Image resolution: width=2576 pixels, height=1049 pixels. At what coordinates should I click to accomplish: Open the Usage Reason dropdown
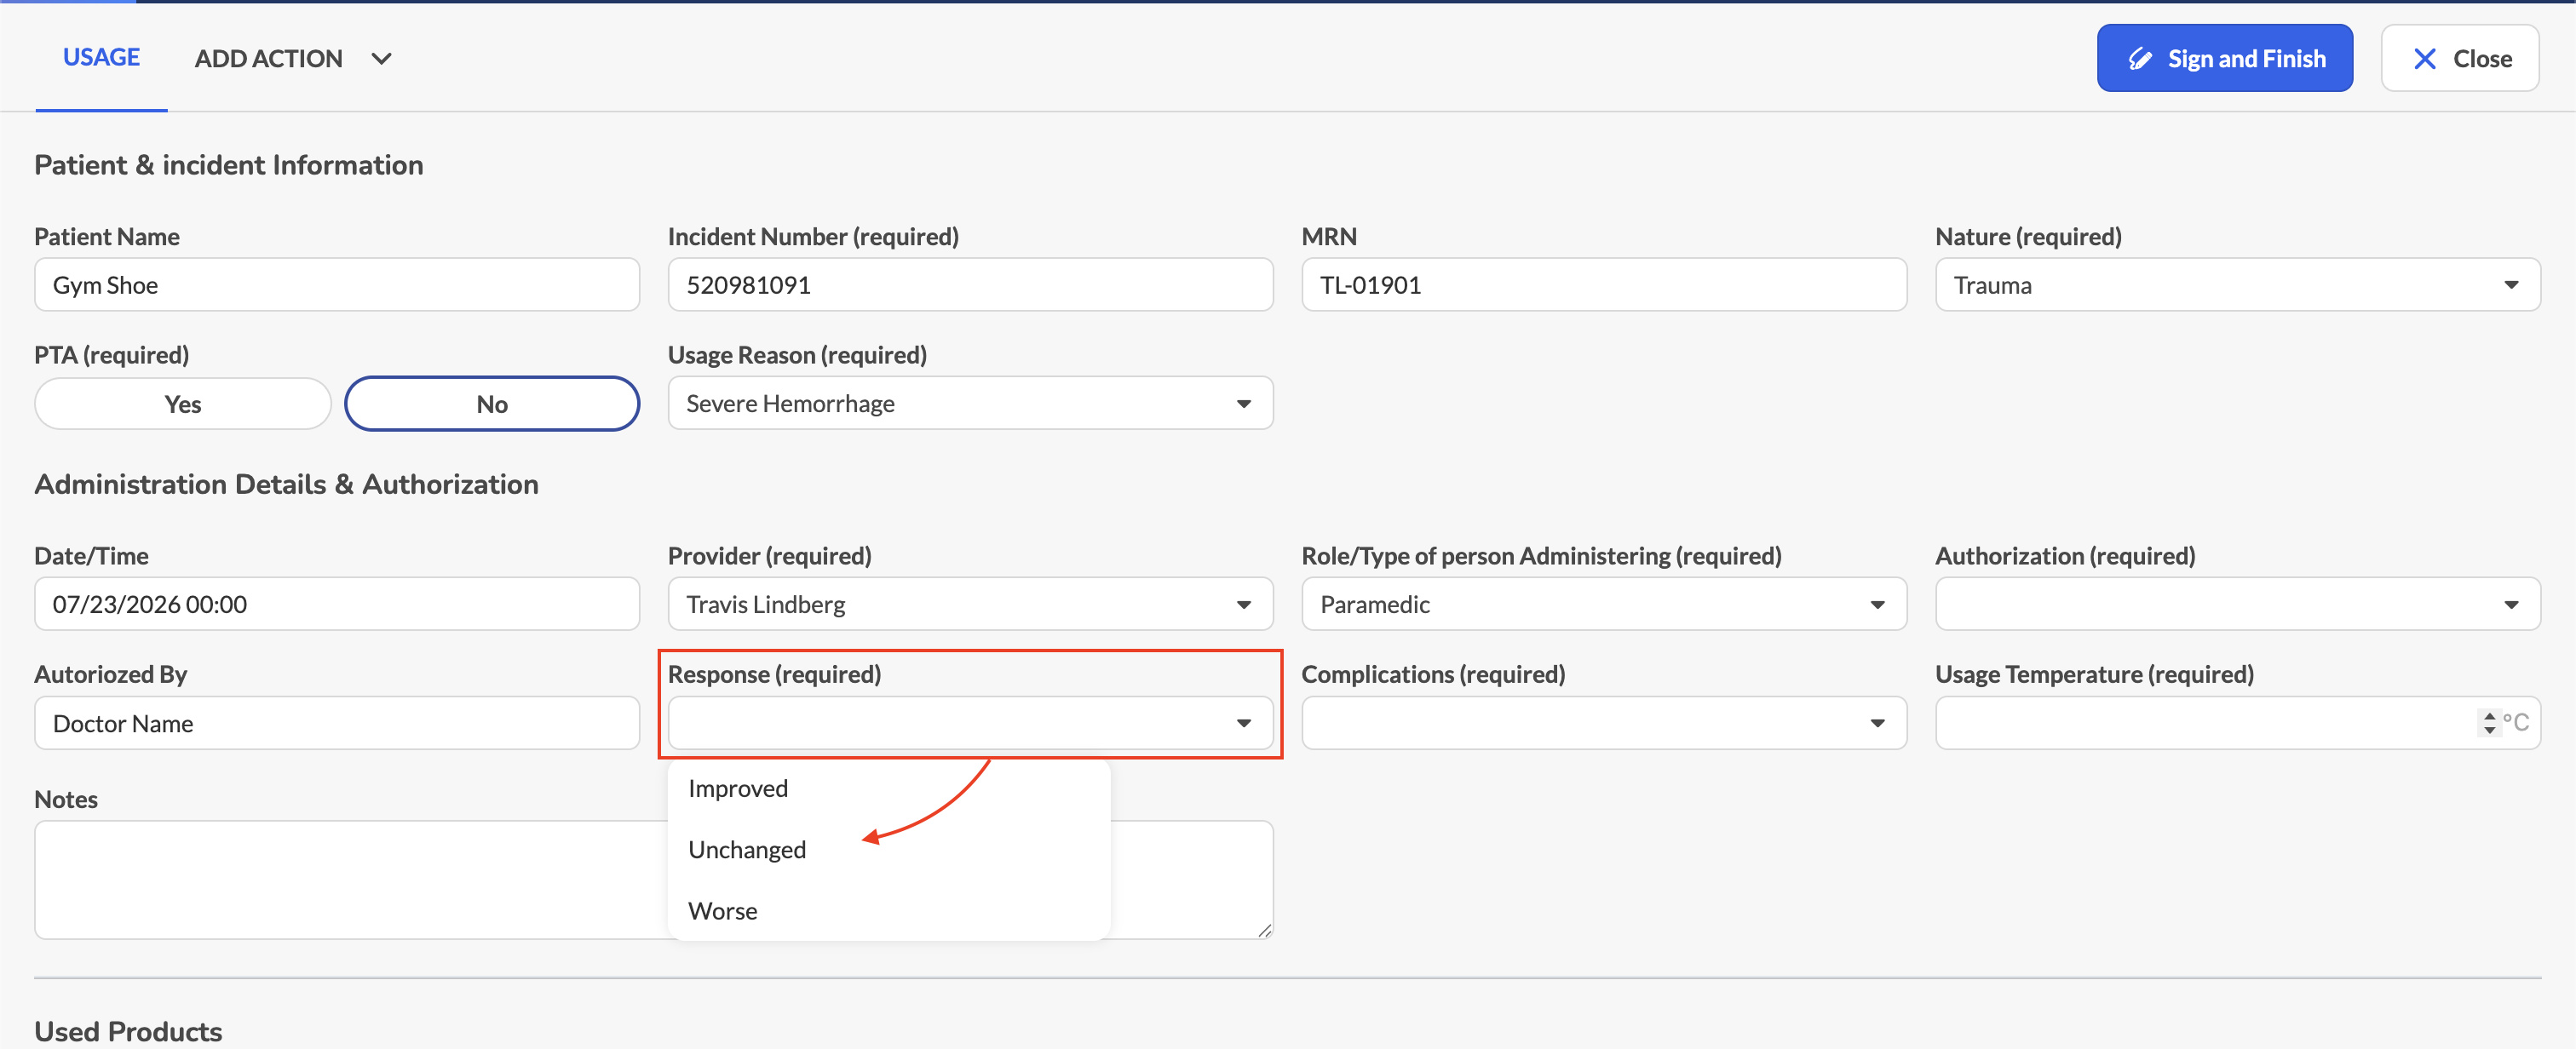(970, 403)
